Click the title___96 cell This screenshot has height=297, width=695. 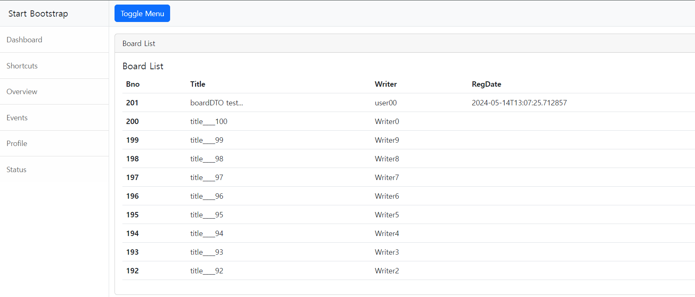pos(207,196)
